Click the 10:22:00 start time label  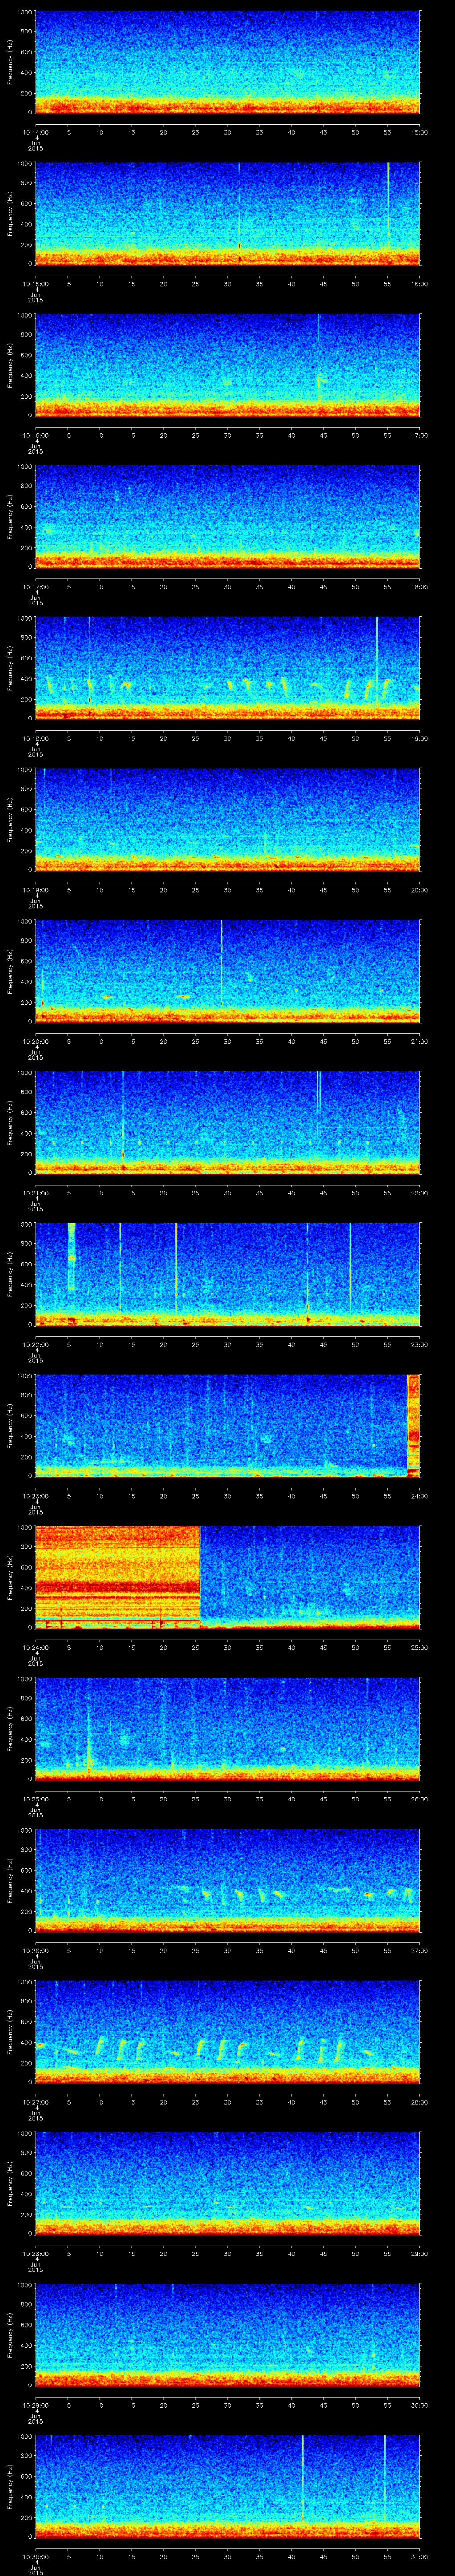tap(35, 1344)
